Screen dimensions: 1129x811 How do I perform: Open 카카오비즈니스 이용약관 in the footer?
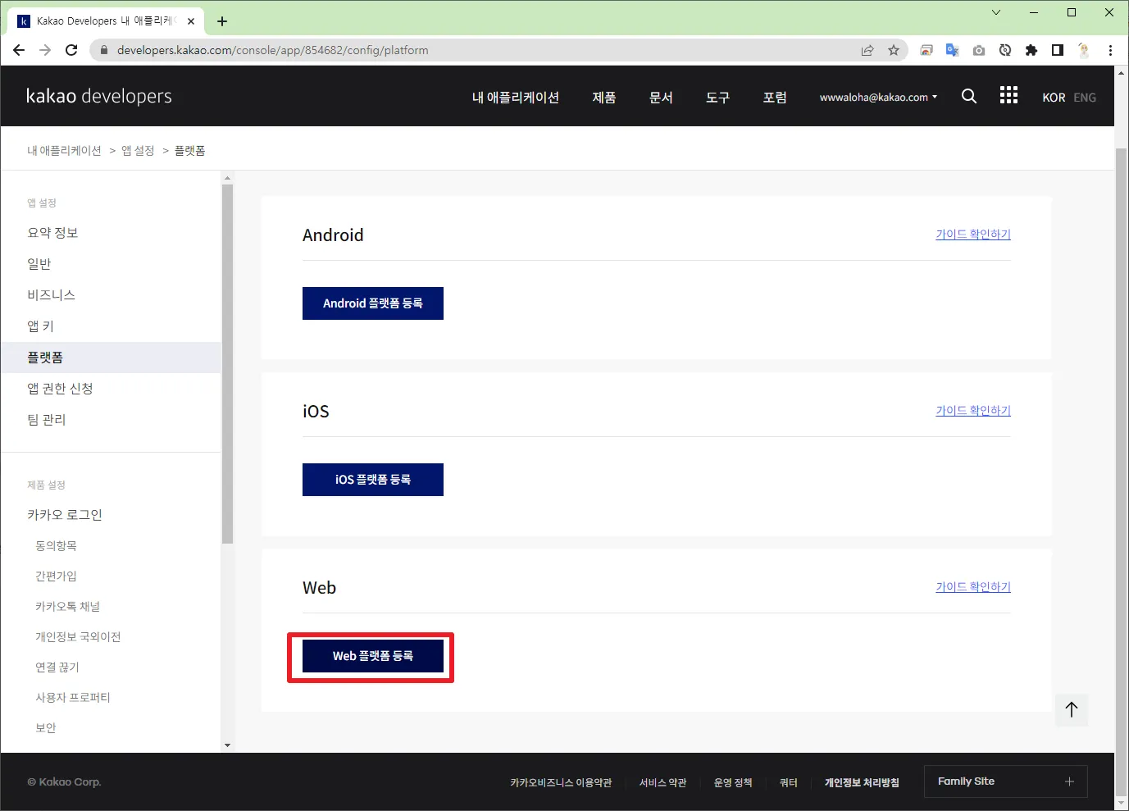tap(561, 782)
